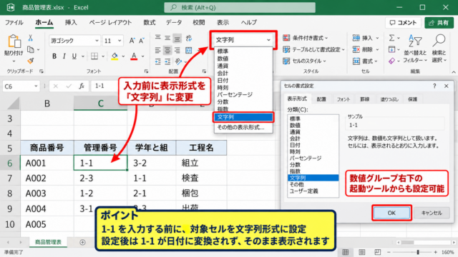Click the Comments button
Image resolution: width=458 pixels, height=257 pixels.
tap(403, 22)
